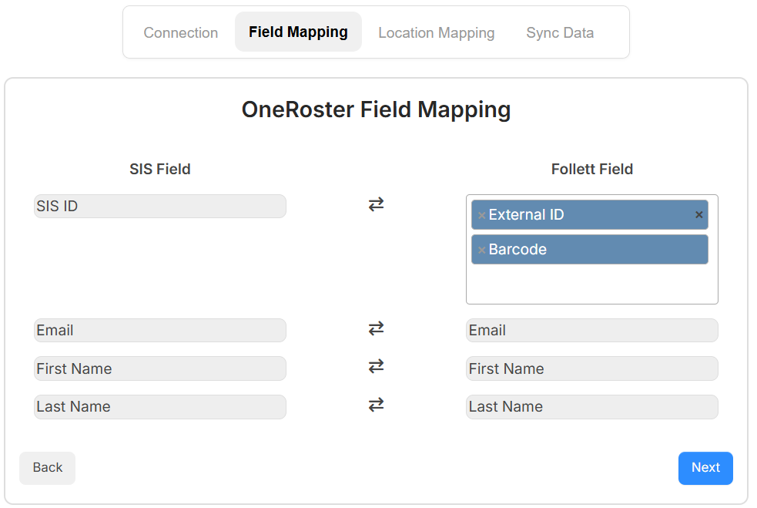Switch to the Location Mapping tab
Viewport: 757px width, 508px height.
click(436, 32)
